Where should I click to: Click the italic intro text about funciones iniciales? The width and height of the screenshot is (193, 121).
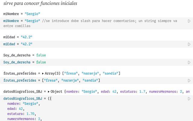40,4
